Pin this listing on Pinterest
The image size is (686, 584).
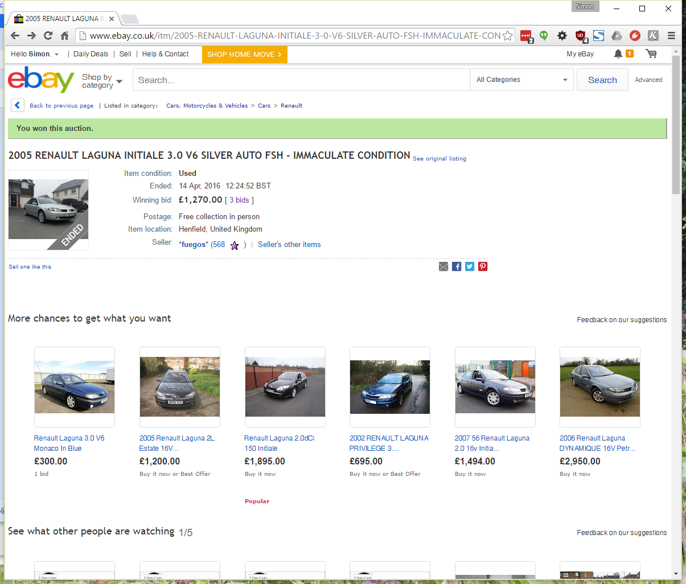483,266
